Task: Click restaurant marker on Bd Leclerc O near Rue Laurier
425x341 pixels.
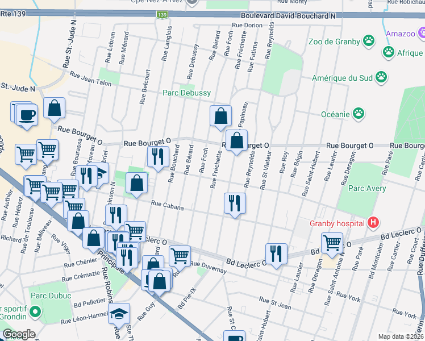Action: coord(276,255)
